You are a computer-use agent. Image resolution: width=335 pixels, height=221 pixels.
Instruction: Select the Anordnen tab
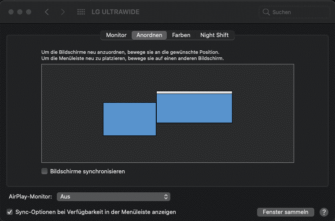[x=149, y=35]
